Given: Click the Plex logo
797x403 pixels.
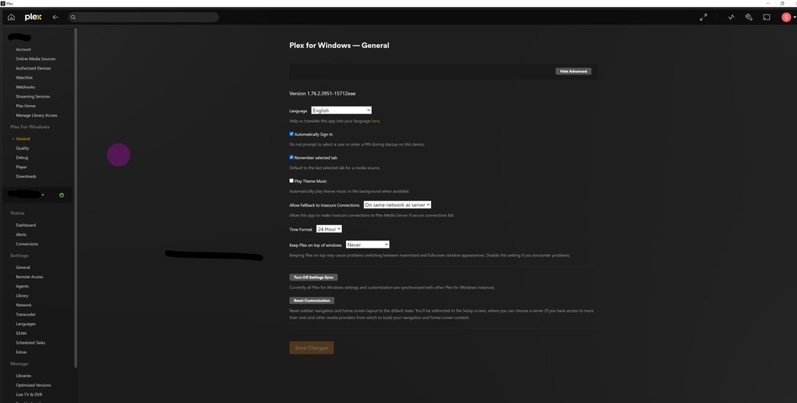Looking at the screenshot, I should [33, 18].
